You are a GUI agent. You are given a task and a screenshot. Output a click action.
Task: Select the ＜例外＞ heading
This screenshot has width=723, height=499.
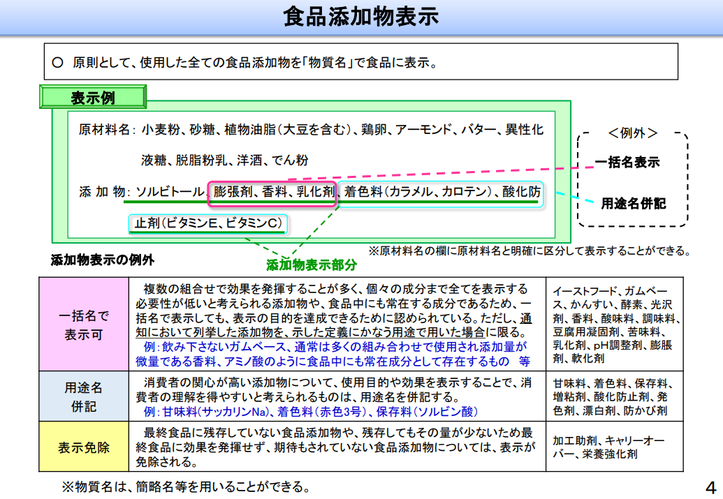point(632,133)
